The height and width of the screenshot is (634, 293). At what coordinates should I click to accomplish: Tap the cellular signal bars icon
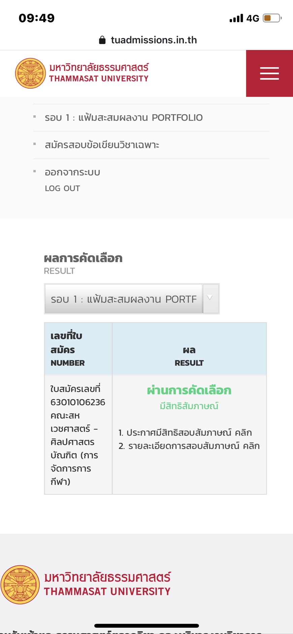pyautogui.click(x=236, y=18)
